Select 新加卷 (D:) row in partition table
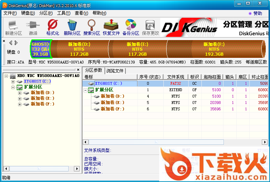 coord(175,96)
